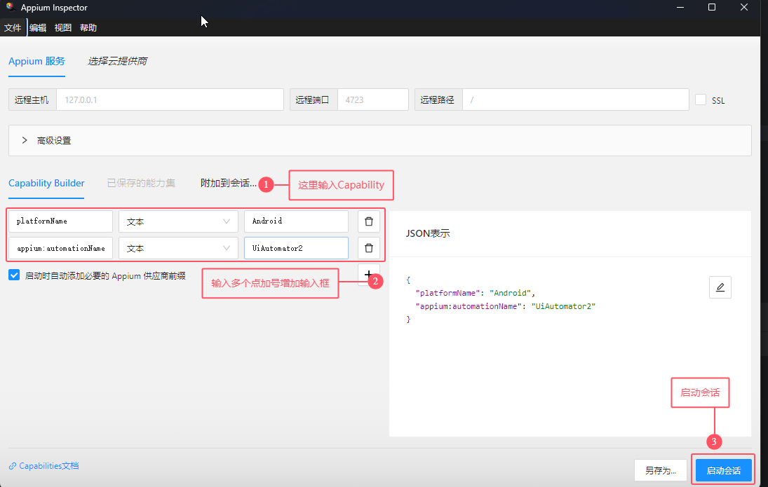This screenshot has width=768, height=487.
Task: Open type dropdown for appium:automationName row
Action: click(x=178, y=248)
